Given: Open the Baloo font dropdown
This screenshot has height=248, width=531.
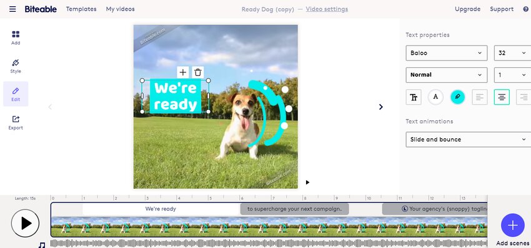Looking at the screenshot, I should click(446, 53).
